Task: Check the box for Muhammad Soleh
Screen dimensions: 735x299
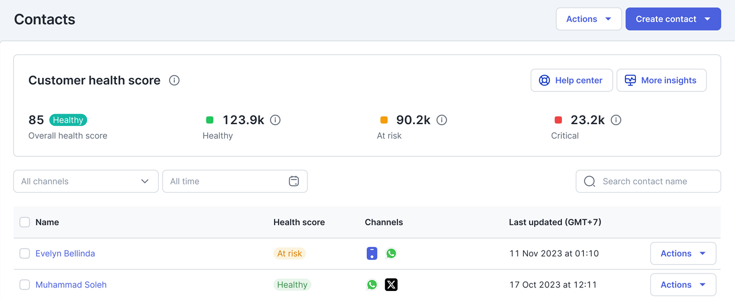Action: 25,285
